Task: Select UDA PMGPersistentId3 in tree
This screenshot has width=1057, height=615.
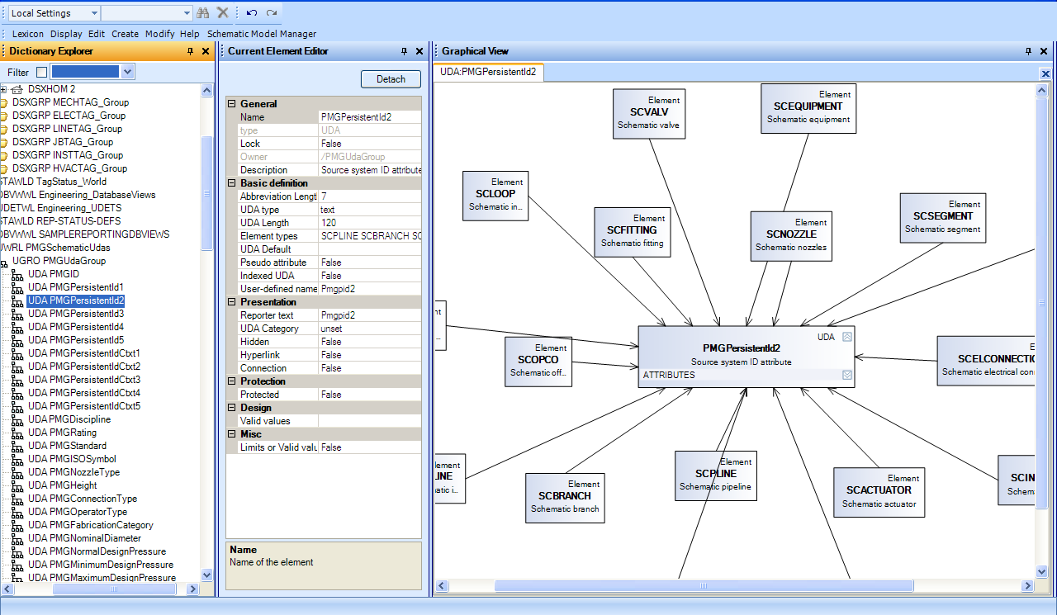Action: (x=76, y=314)
